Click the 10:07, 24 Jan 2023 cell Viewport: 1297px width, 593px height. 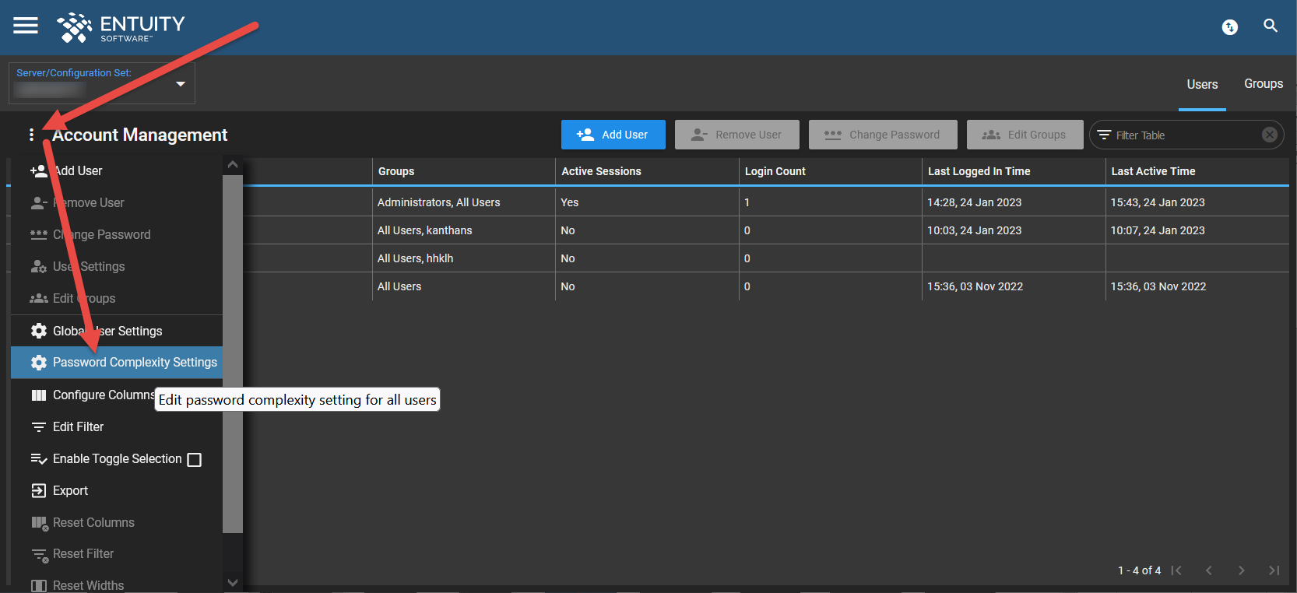pos(1197,230)
